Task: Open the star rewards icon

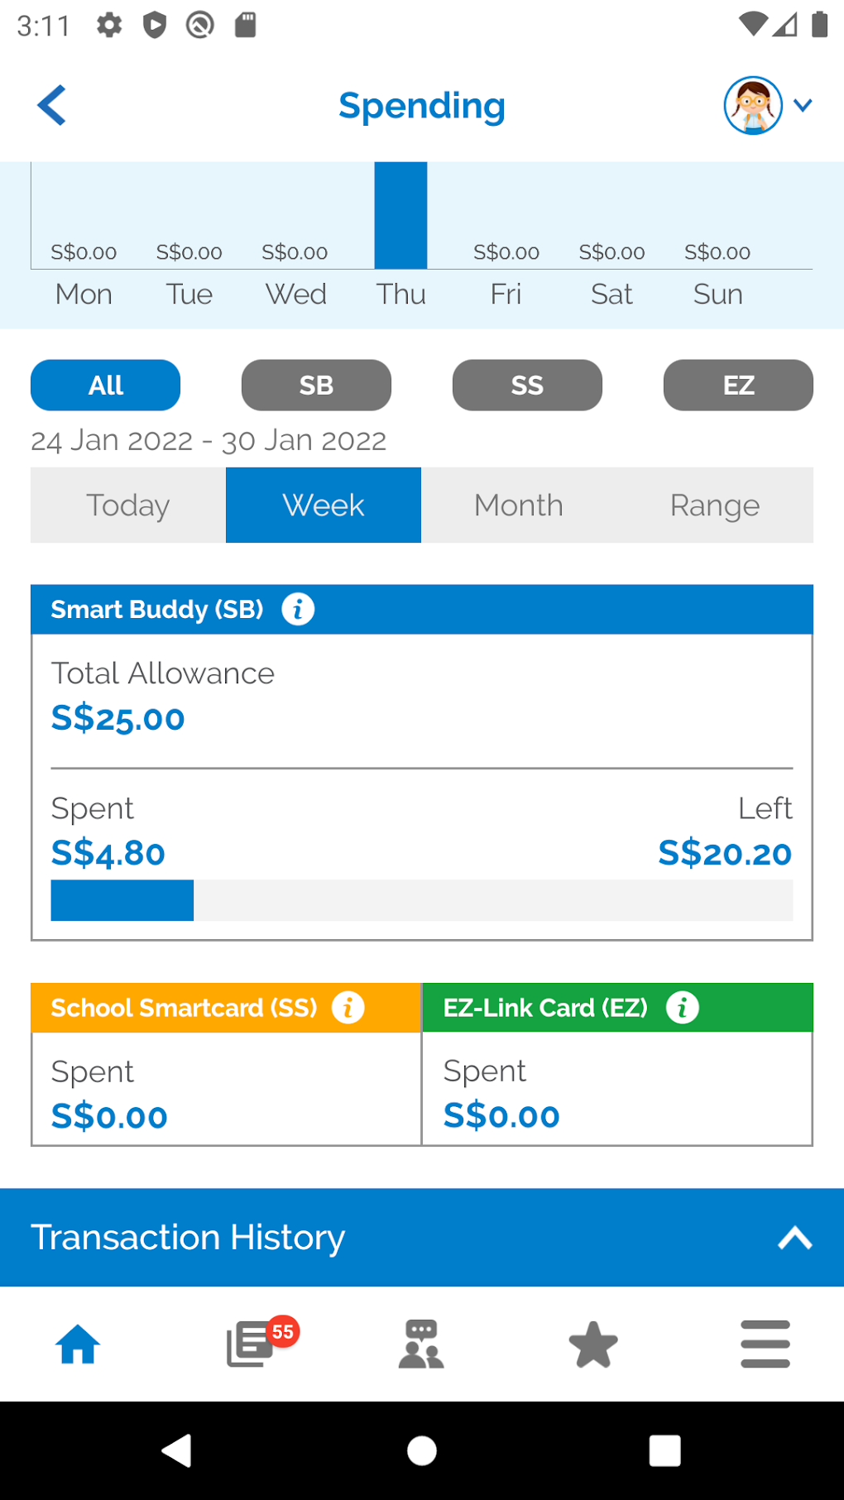Action: [593, 1344]
